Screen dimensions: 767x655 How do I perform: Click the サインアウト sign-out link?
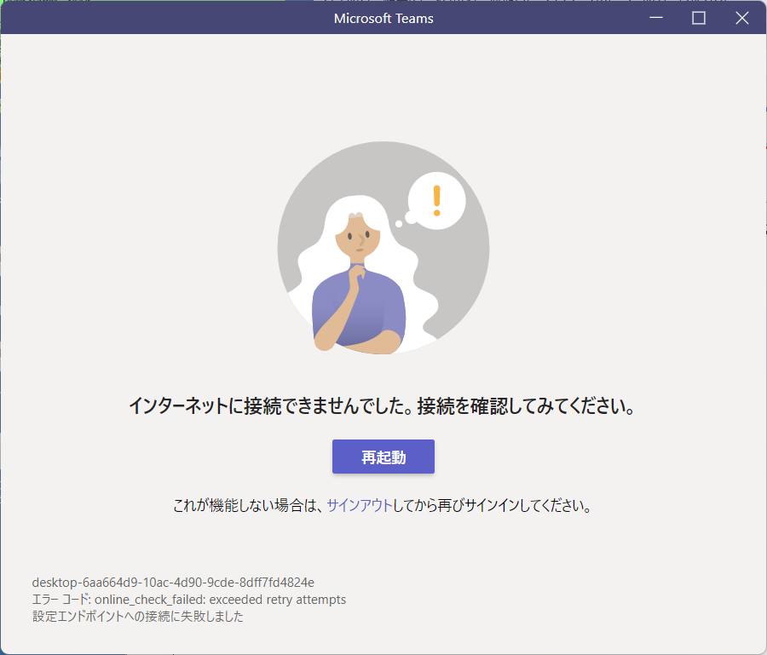359,505
